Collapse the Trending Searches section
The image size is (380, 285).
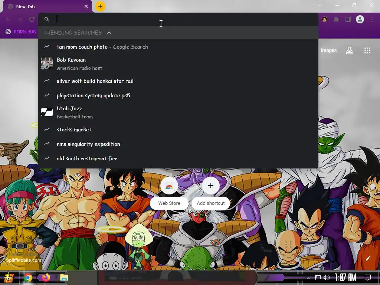[x=109, y=33]
